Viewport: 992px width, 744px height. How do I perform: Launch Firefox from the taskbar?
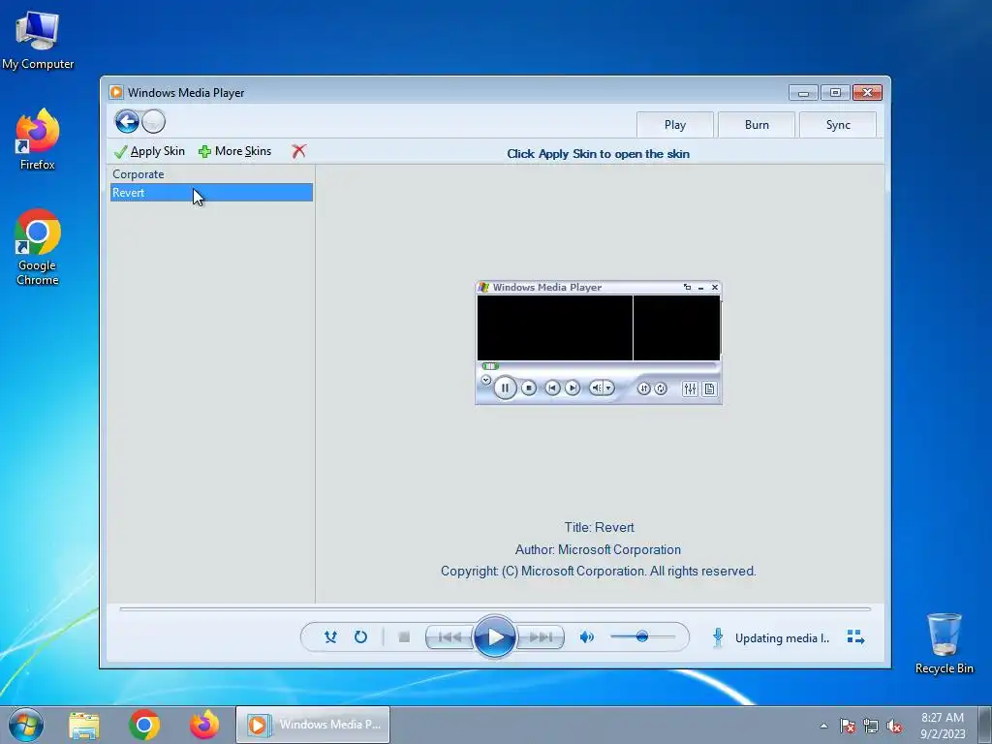pos(204,725)
